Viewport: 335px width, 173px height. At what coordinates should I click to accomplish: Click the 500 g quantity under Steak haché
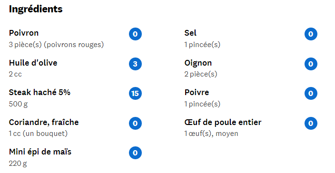tap(18, 104)
